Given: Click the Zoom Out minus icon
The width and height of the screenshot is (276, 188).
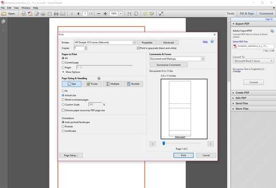Looking at the screenshot, I should coord(99,13).
